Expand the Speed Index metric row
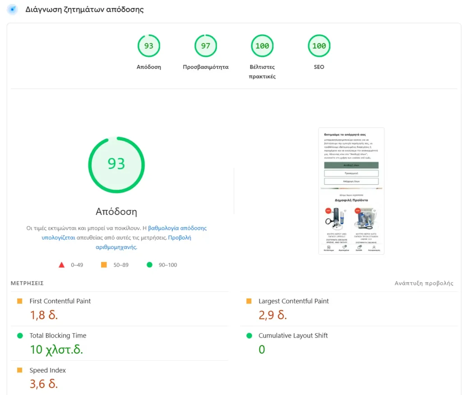The width and height of the screenshot is (462, 395). 48,371
